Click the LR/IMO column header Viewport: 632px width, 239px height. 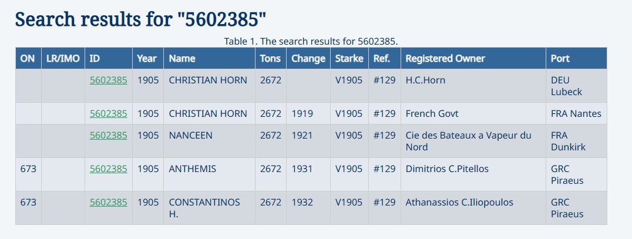point(63,58)
